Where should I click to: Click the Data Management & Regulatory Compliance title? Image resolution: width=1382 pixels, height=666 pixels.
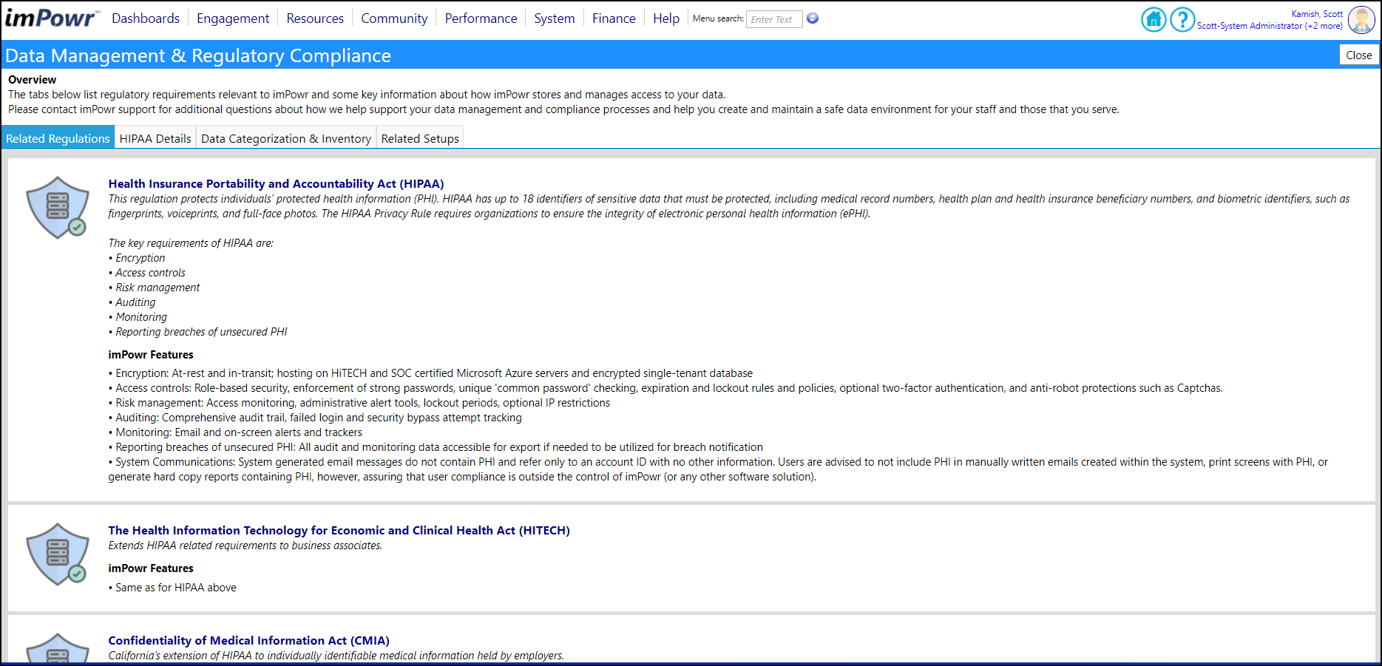click(198, 55)
